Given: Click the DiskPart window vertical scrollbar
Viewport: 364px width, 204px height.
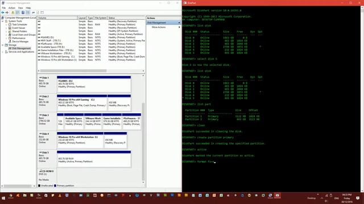Looking at the screenshot, I should pos(362,99).
